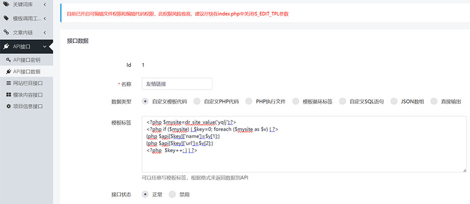Viewport: 470px width, 204px height.
Task: Select the 自定义PHP代码 data type
Action: tap(197, 101)
